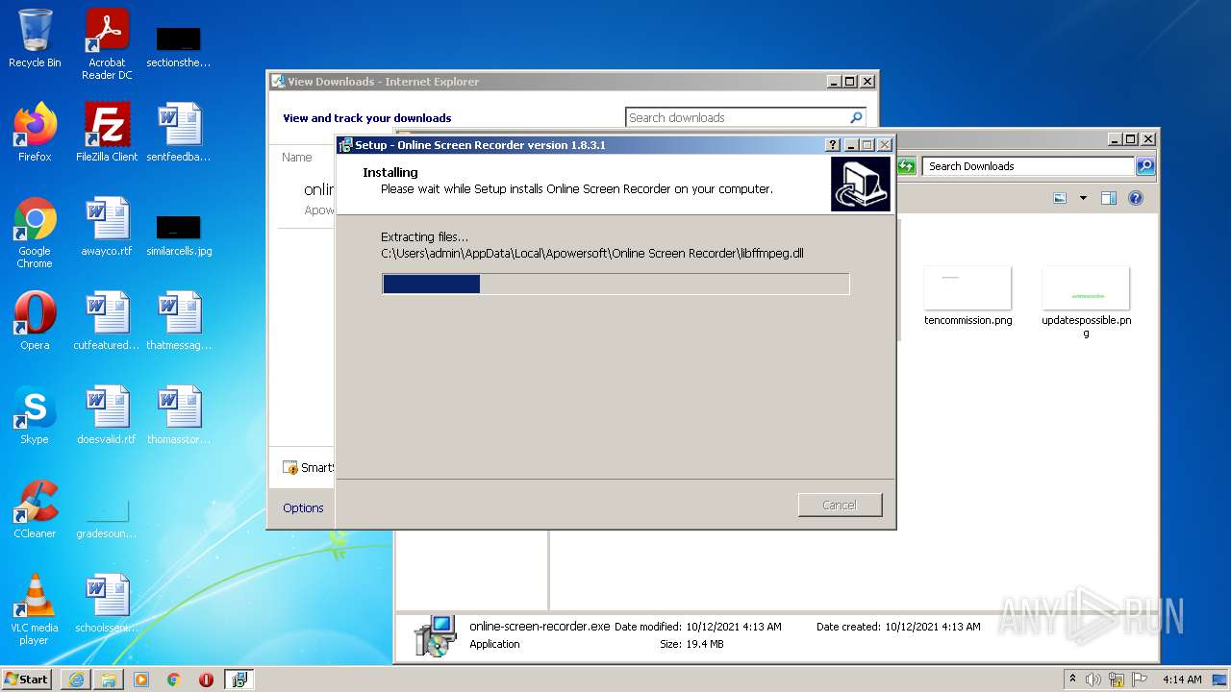1231x692 pixels.
Task: Click the Action Center flag icon
Action: 1140,680
